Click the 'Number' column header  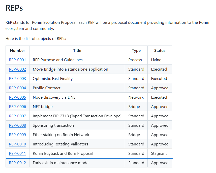(x=17, y=51)
